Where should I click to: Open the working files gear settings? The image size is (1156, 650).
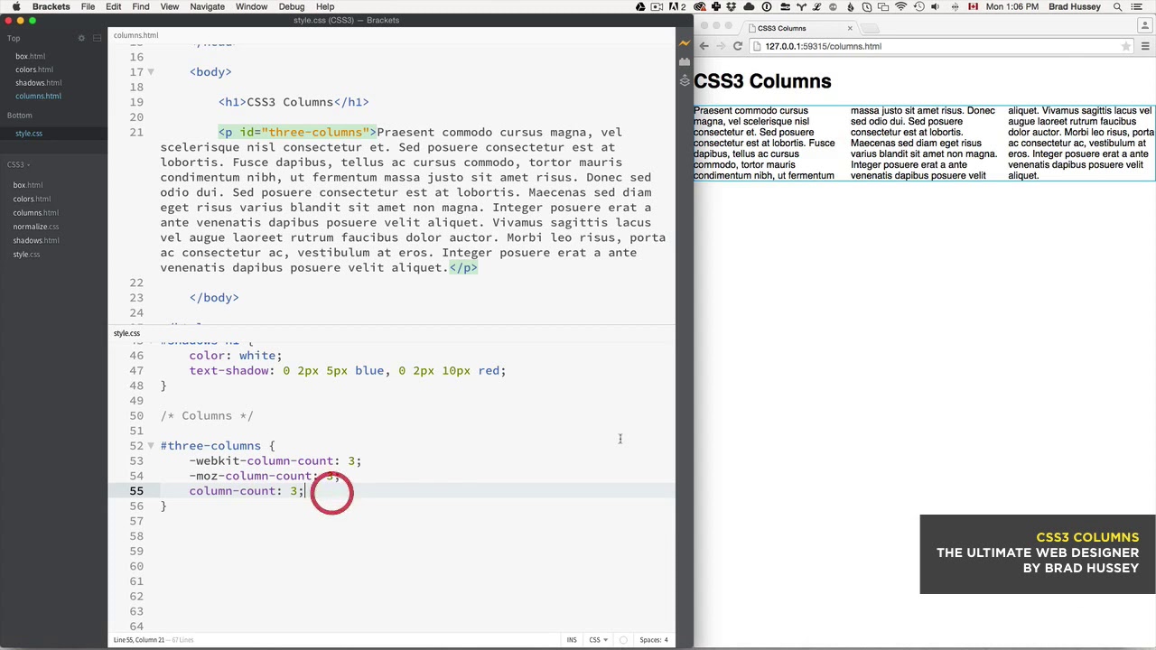(81, 38)
